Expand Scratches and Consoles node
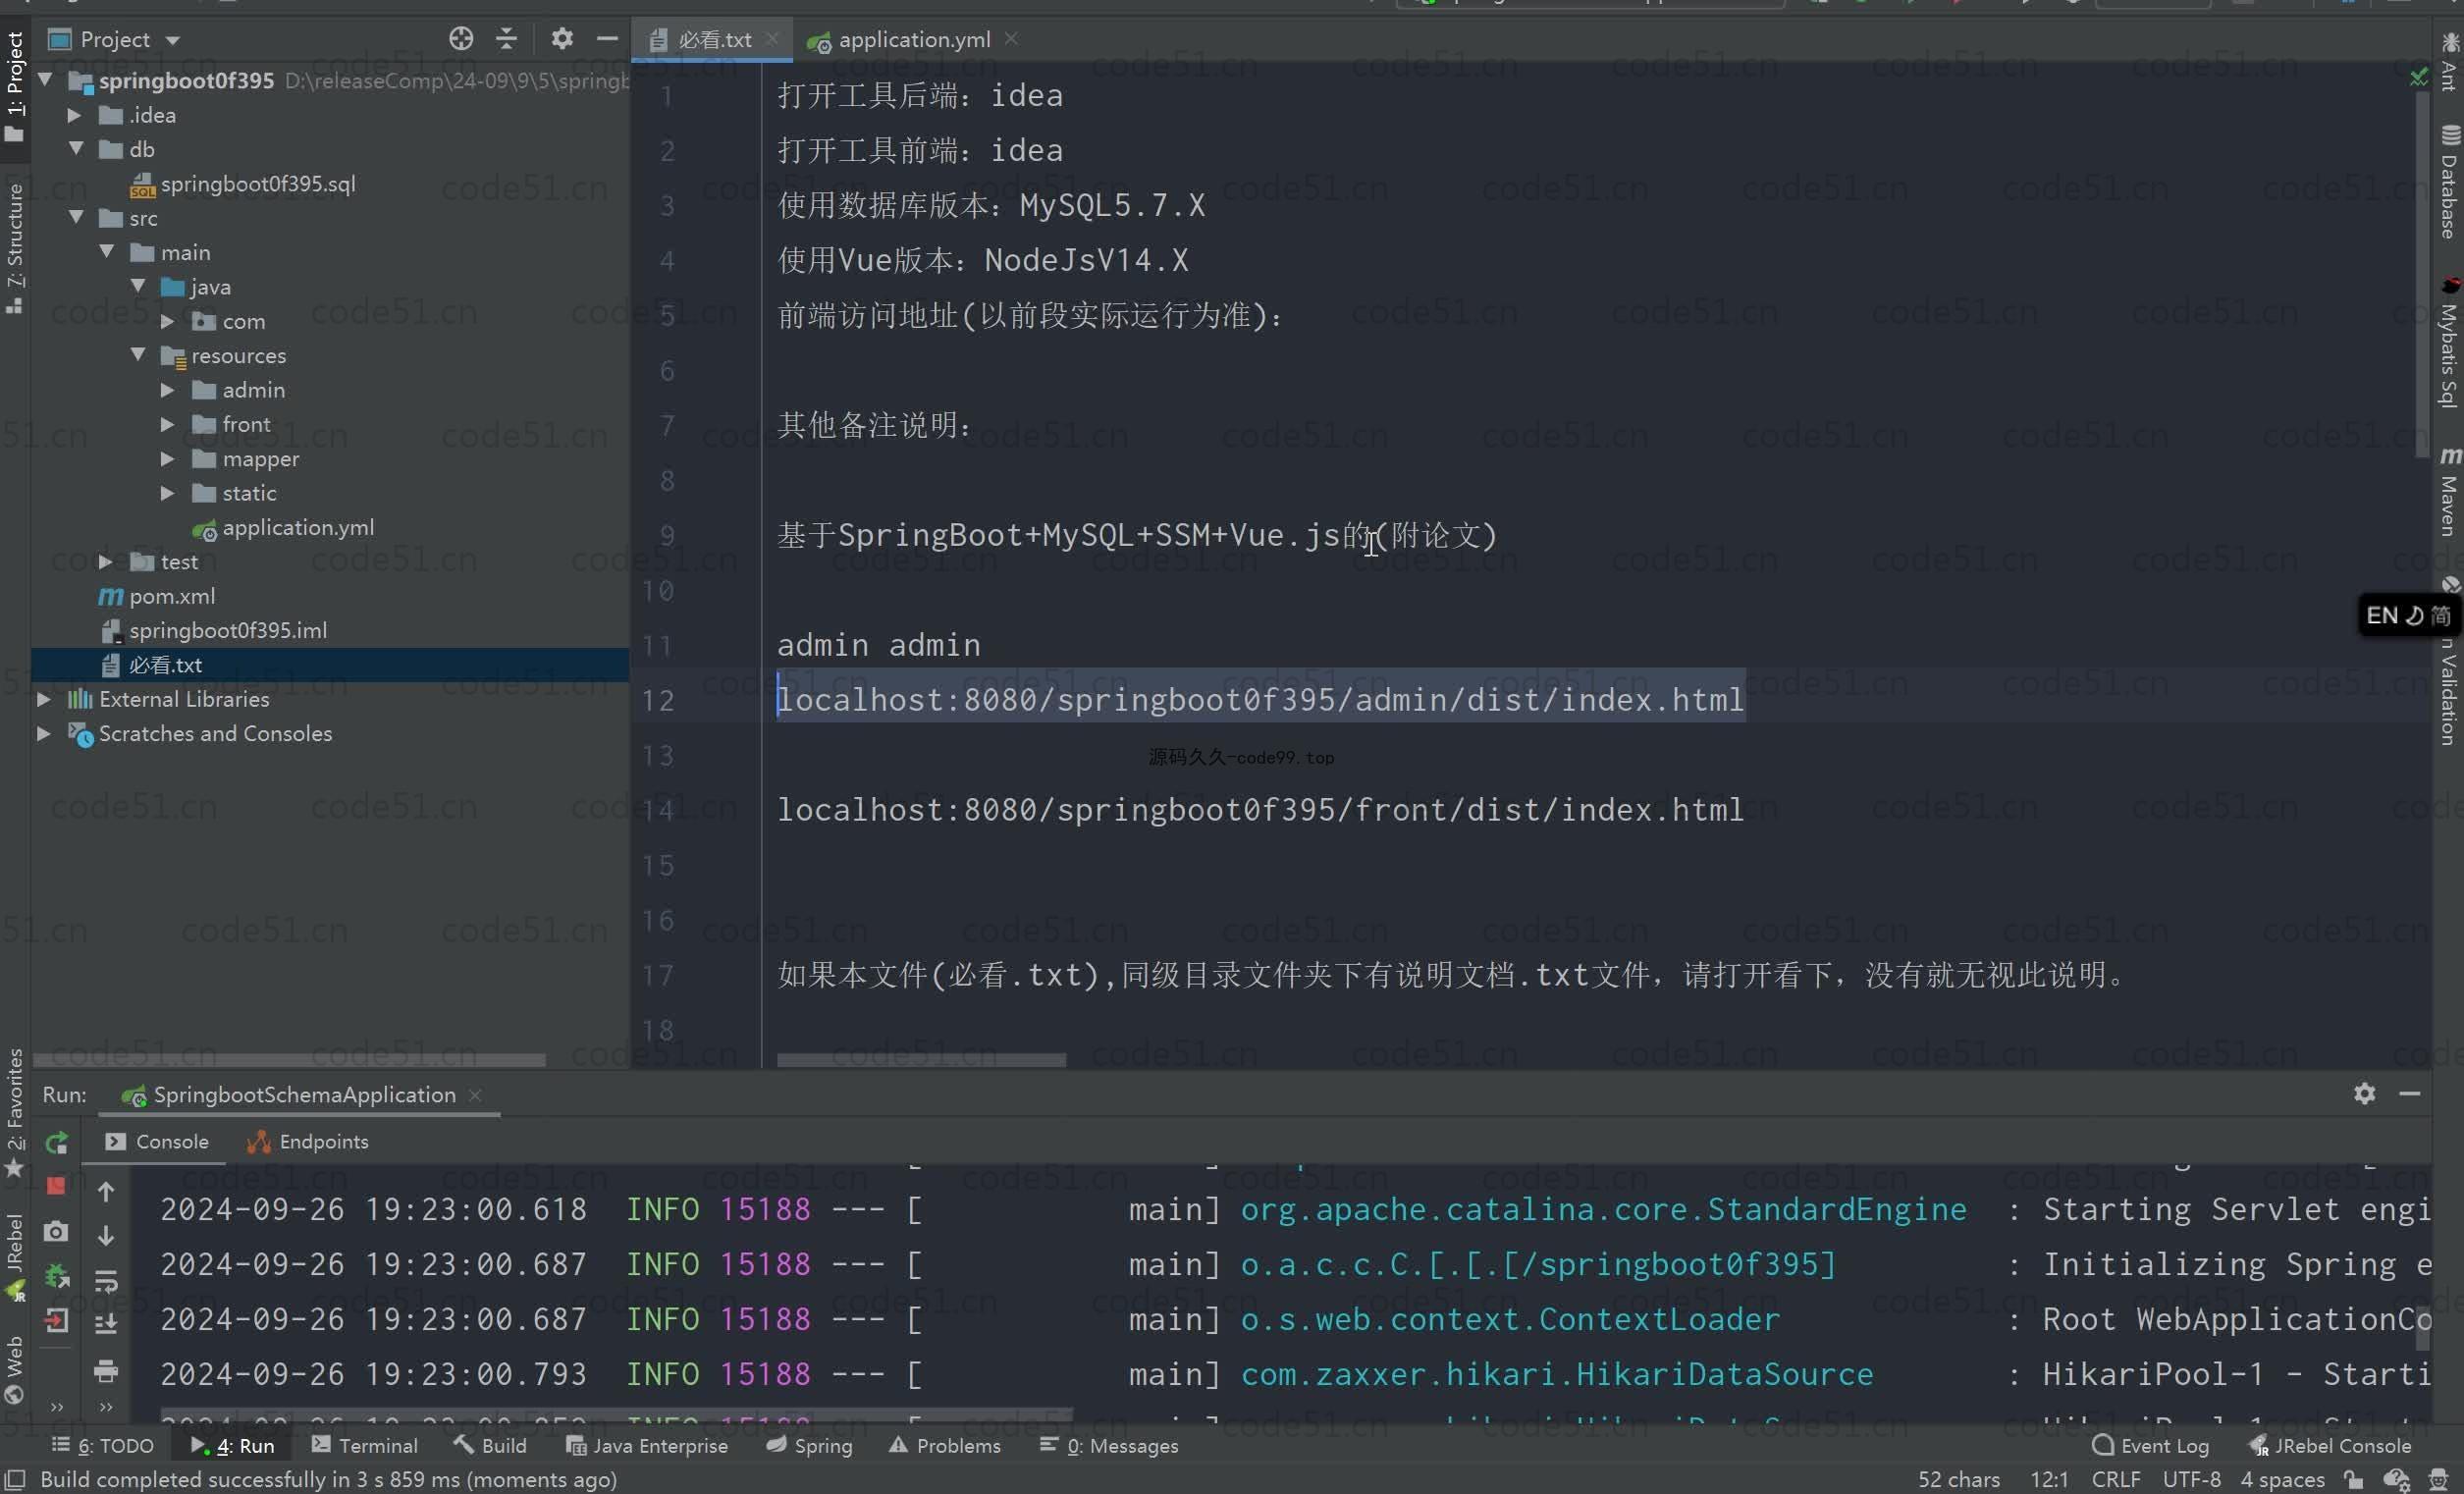The width and height of the screenshot is (2464, 1494). 44,733
